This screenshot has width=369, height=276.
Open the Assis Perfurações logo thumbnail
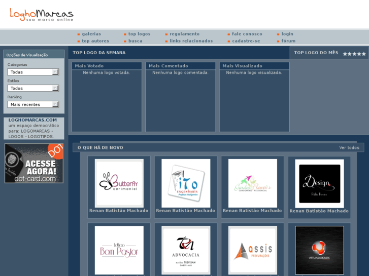click(253, 250)
